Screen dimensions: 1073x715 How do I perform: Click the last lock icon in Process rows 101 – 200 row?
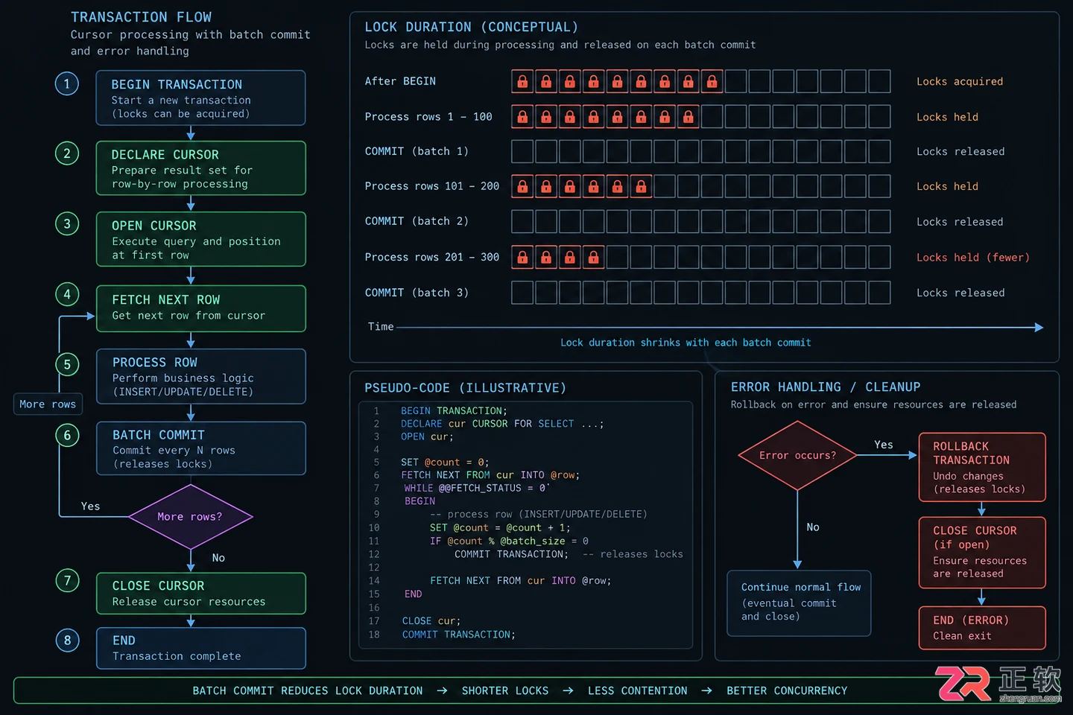click(641, 186)
